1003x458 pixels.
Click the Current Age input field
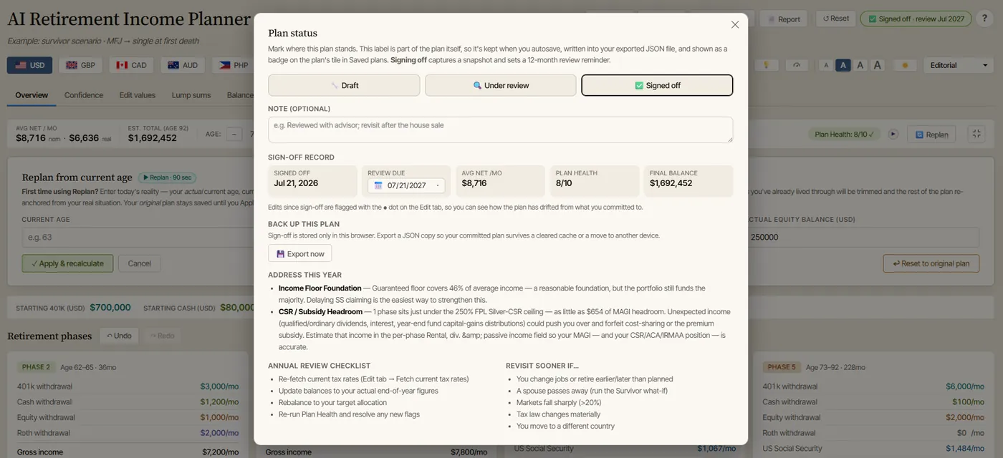coord(136,237)
